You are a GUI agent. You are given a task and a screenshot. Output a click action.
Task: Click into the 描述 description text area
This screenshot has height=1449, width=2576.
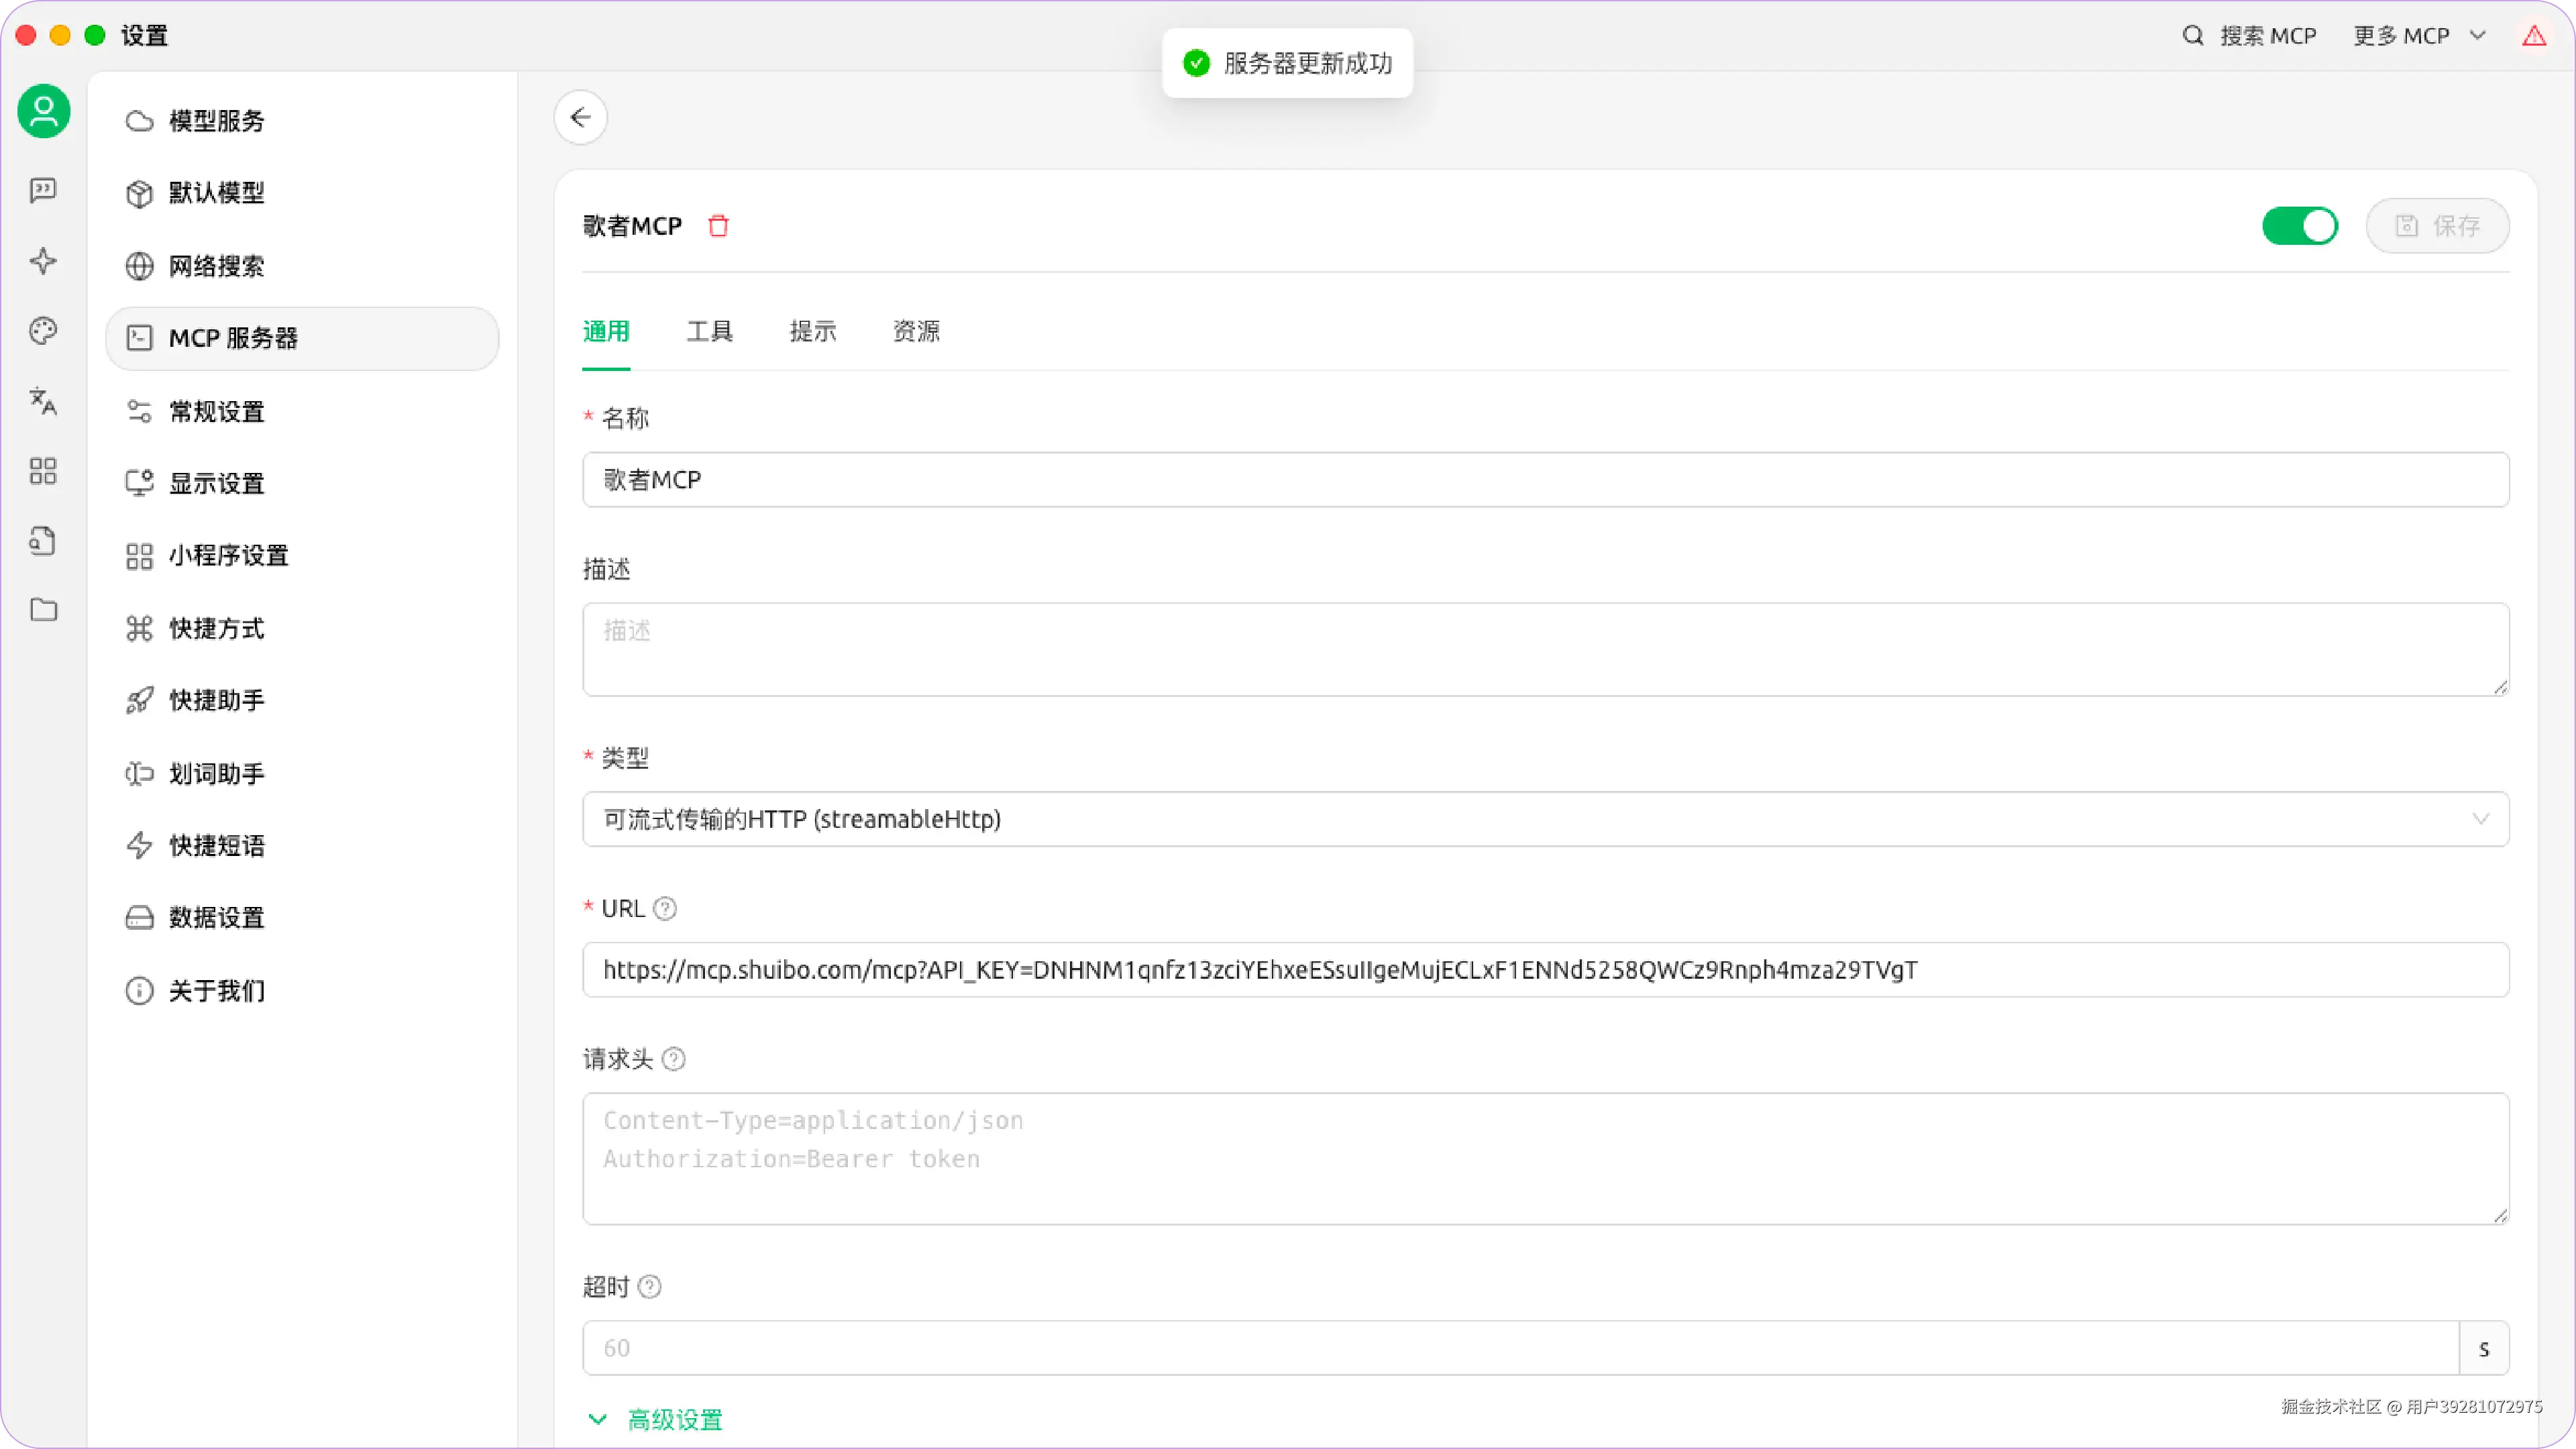[x=1545, y=649]
